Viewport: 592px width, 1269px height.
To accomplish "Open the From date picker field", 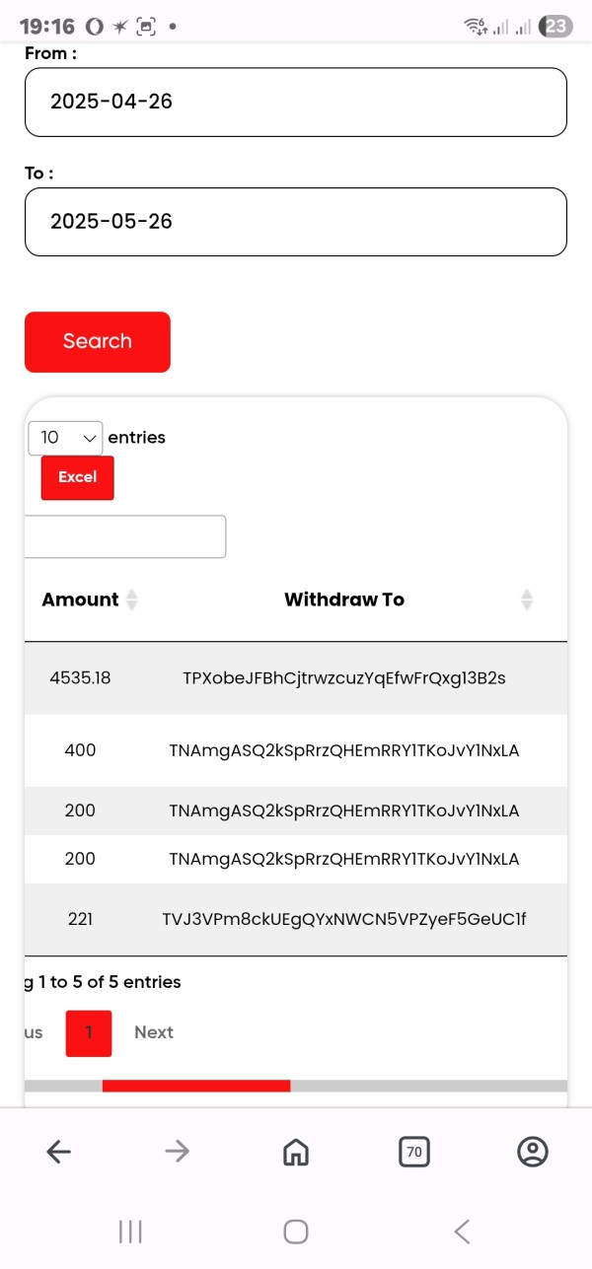I will point(296,102).
